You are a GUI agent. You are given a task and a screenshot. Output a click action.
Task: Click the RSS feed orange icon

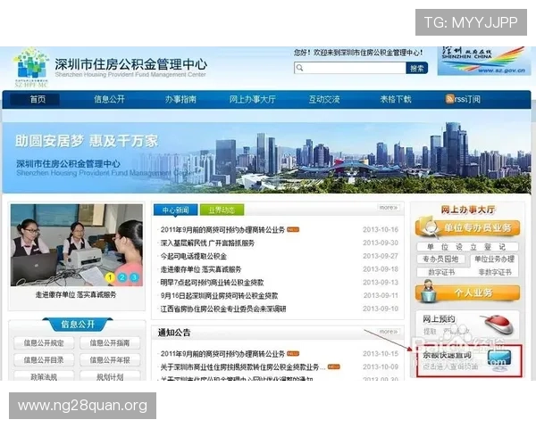(449, 99)
